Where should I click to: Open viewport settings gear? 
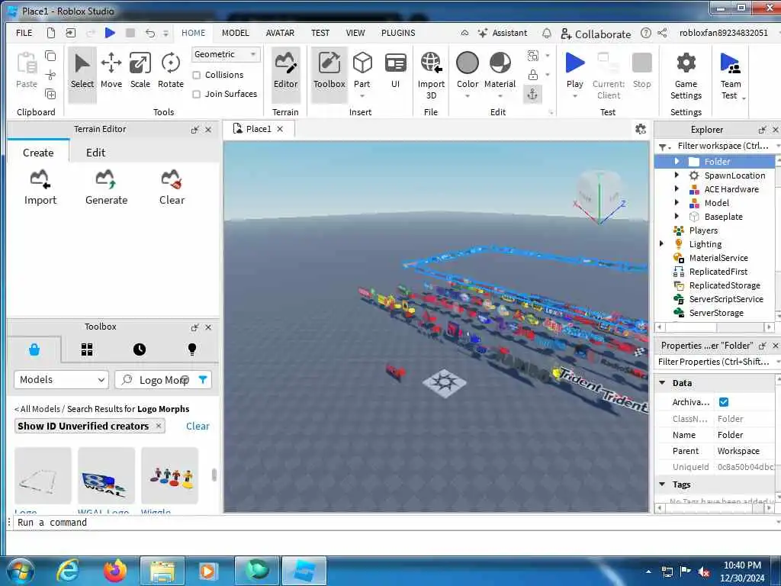coord(641,130)
